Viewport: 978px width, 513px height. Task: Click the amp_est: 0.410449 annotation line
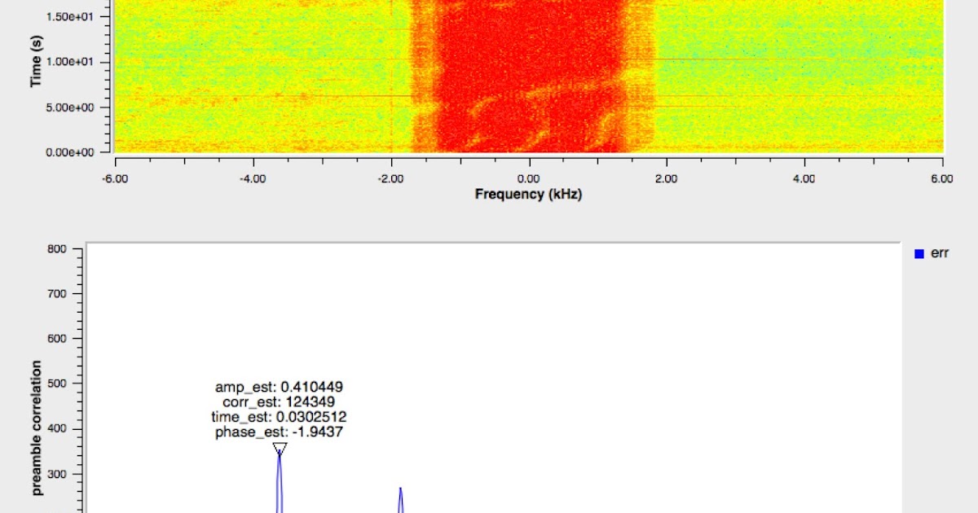[x=280, y=388]
